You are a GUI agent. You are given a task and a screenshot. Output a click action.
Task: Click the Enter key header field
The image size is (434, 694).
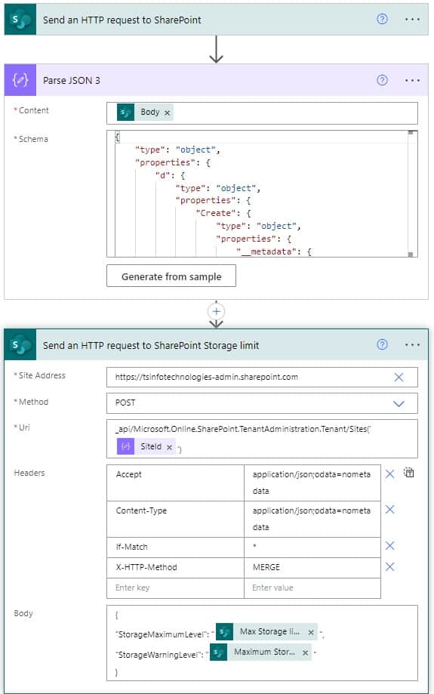(x=175, y=588)
